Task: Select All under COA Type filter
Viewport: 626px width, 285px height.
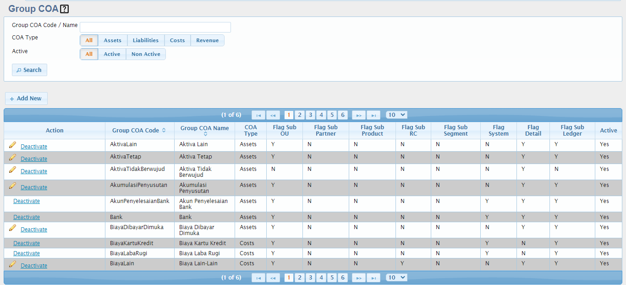Action: click(89, 40)
